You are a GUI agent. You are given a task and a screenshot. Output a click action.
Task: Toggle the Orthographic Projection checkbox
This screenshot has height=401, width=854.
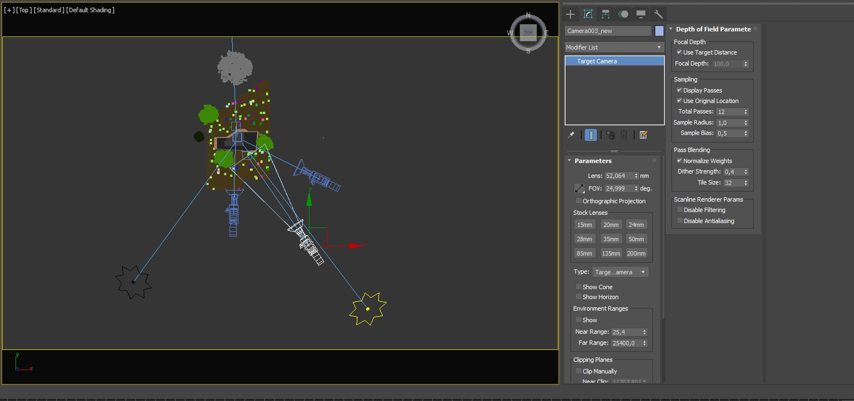coord(578,201)
